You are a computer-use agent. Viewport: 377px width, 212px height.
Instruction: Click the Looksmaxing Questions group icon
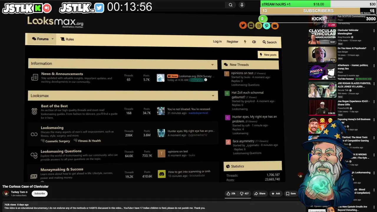click(x=34, y=155)
